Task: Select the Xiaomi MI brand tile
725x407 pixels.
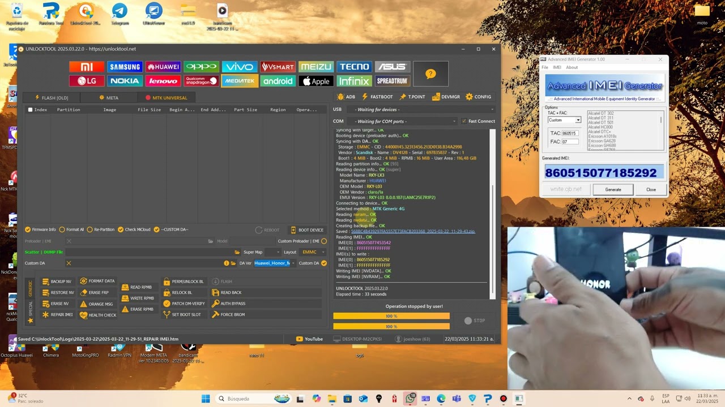Action: click(x=87, y=67)
